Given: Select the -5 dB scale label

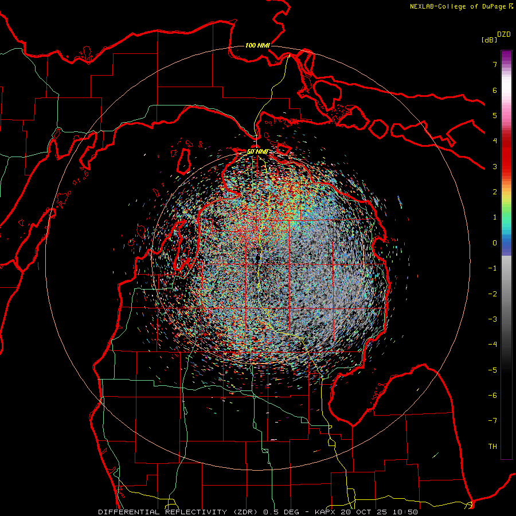Looking at the screenshot, I should [x=492, y=370].
